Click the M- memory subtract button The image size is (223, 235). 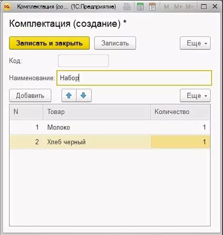pos(190,7)
